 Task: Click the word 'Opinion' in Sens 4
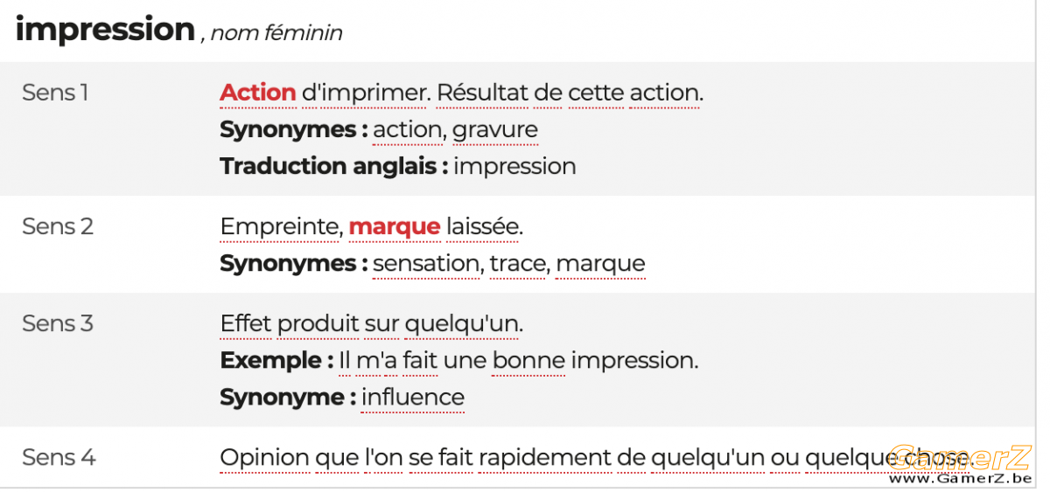[264, 459]
